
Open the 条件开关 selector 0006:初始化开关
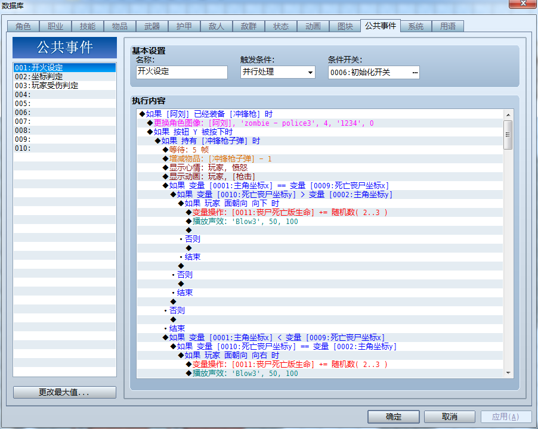373,72
